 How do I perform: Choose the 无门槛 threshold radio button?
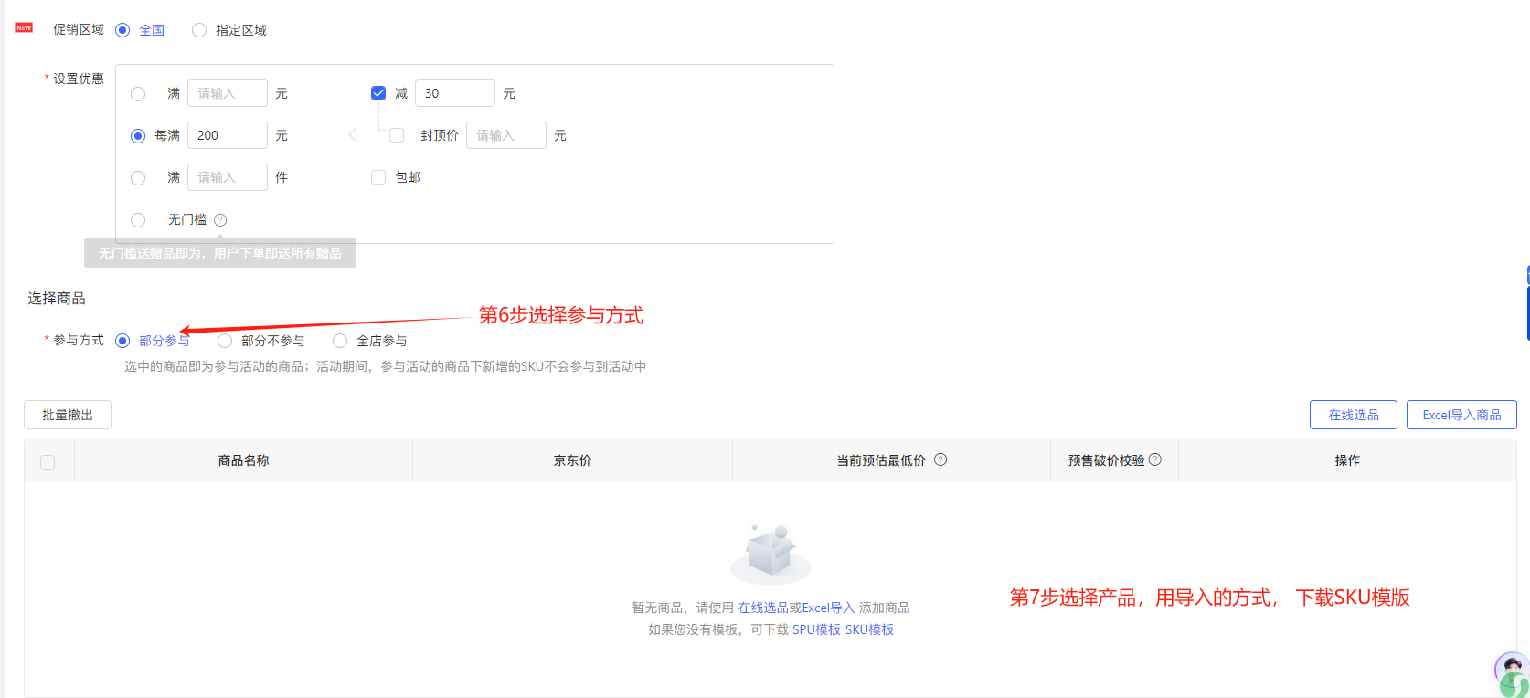point(138,220)
